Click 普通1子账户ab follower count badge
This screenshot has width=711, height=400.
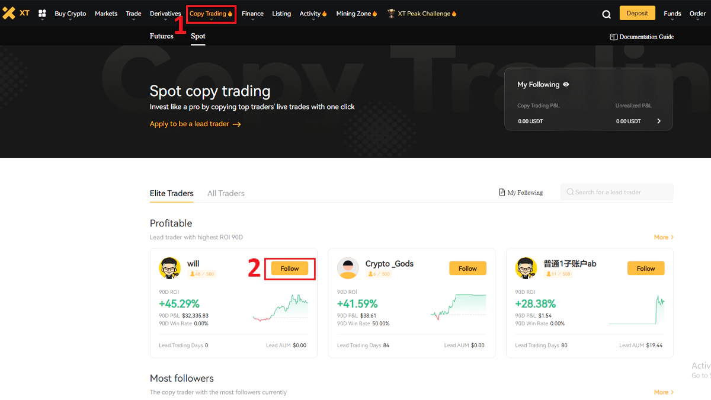pyautogui.click(x=558, y=274)
